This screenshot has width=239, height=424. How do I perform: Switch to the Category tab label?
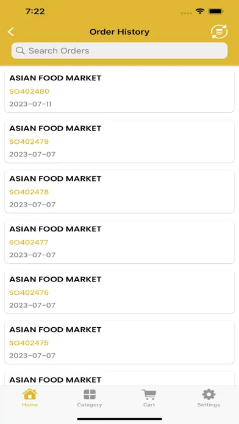(x=90, y=405)
